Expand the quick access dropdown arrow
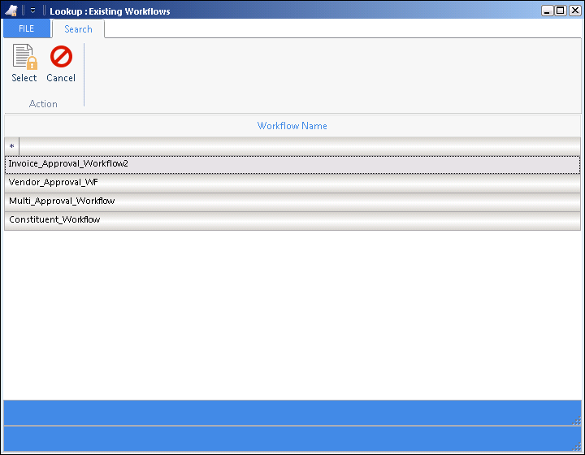 pyautogui.click(x=32, y=11)
